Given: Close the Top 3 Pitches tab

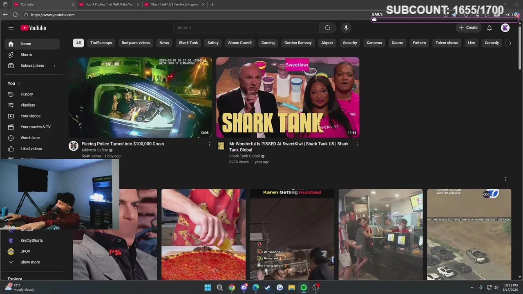Looking at the screenshot, I should (138, 4).
